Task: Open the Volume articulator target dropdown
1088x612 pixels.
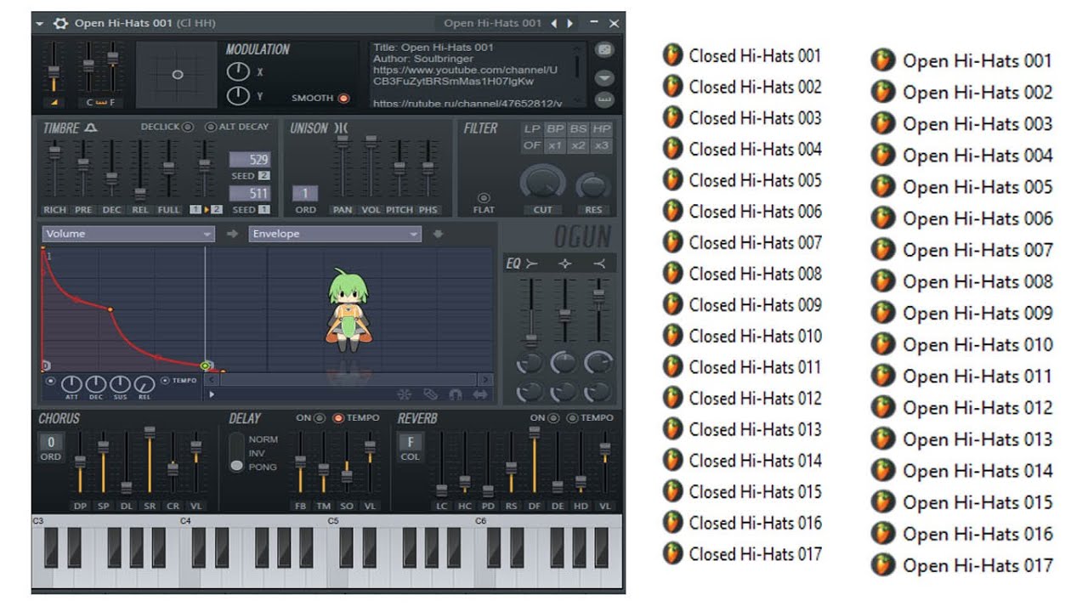Action: click(x=127, y=234)
